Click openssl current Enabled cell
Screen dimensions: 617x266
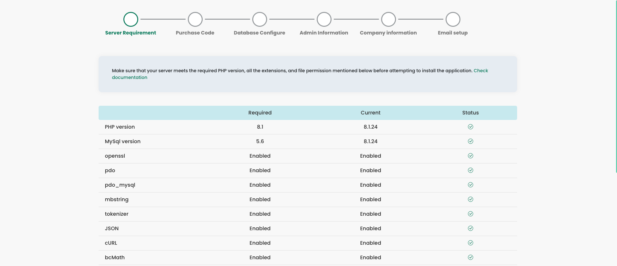[371, 156]
